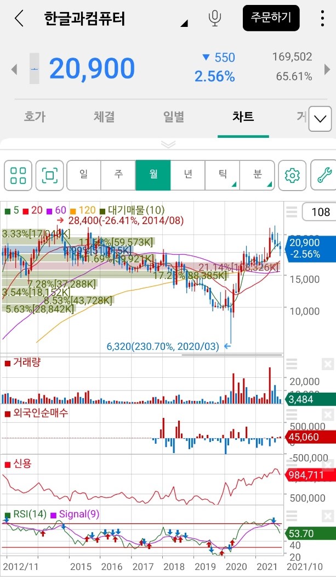Tap the mini candle icon beside price
This screenshot has height=581, width=336.
(35, 69)
